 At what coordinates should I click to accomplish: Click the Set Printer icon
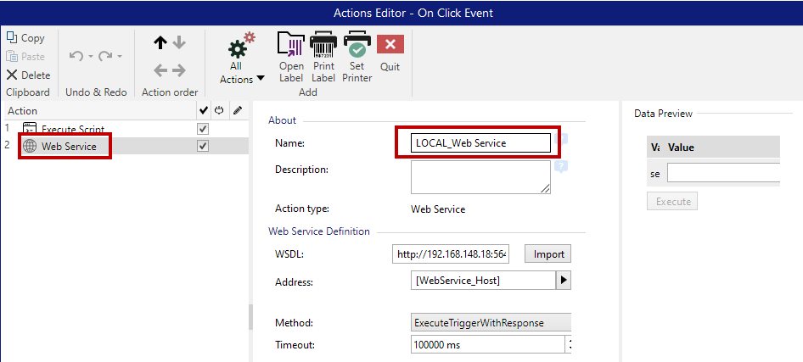(357, 45)
